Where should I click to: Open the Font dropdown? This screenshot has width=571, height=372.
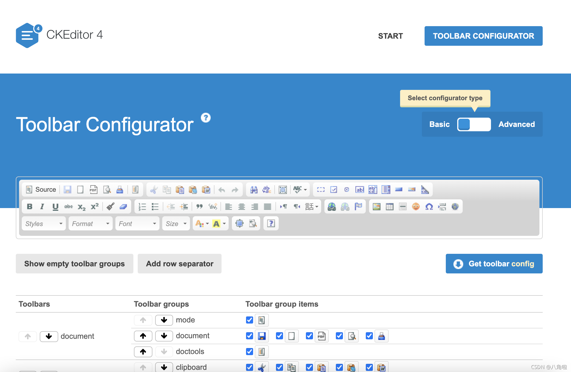pos(137,224)
